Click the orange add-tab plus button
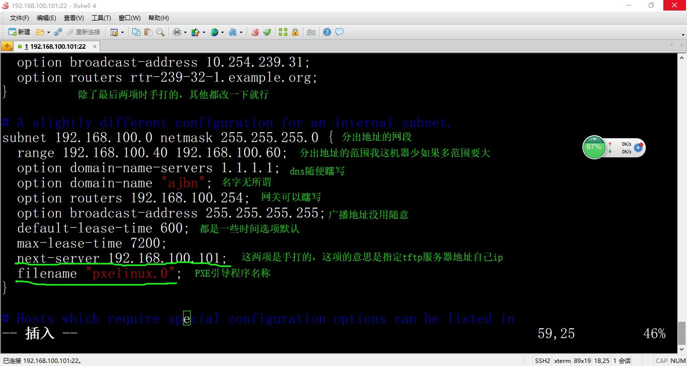687x366 pixels. coord(7,46)
